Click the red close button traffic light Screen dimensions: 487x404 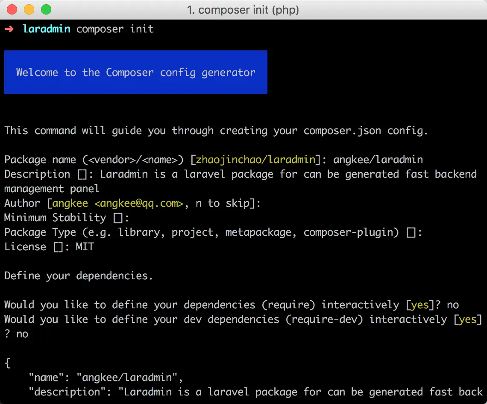[11, 9]
